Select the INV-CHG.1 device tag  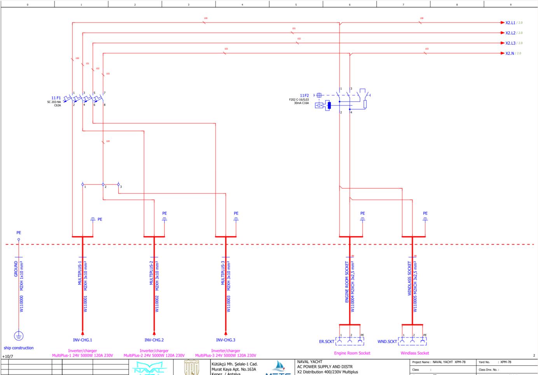82,340
